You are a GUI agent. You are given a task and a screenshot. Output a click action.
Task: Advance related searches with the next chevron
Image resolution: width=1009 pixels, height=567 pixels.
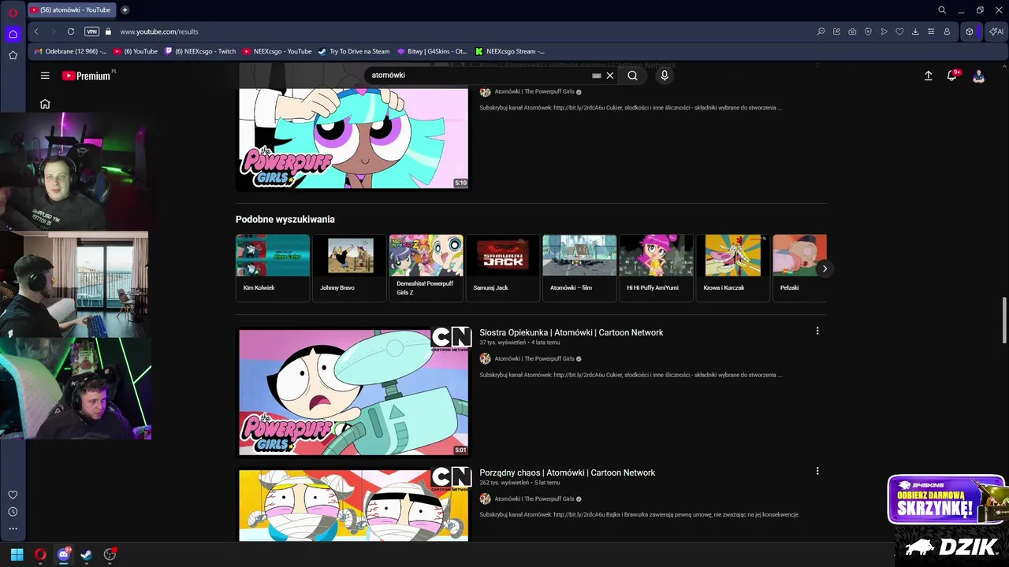click(825, 269)
